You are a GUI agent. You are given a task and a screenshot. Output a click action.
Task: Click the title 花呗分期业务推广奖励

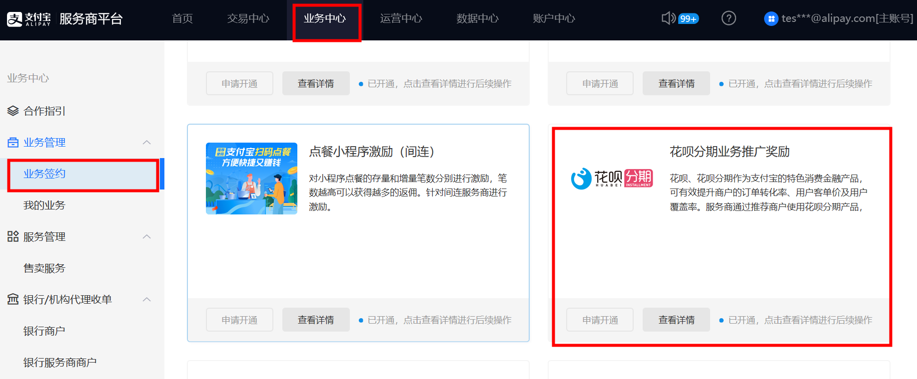click(730, 152)
